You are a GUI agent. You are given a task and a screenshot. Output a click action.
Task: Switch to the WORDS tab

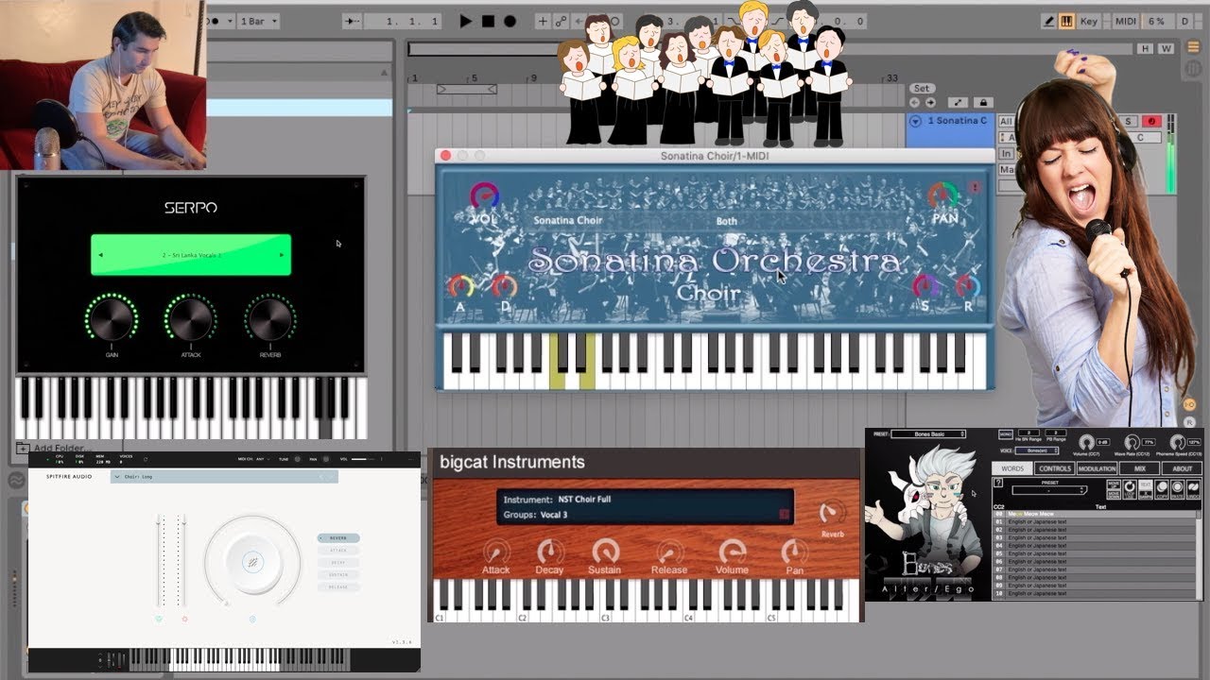click(1011, 468)
